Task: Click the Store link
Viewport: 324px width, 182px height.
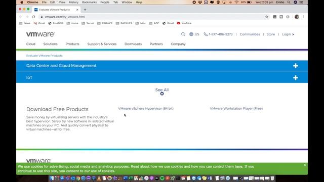Action: coord(271,34)
